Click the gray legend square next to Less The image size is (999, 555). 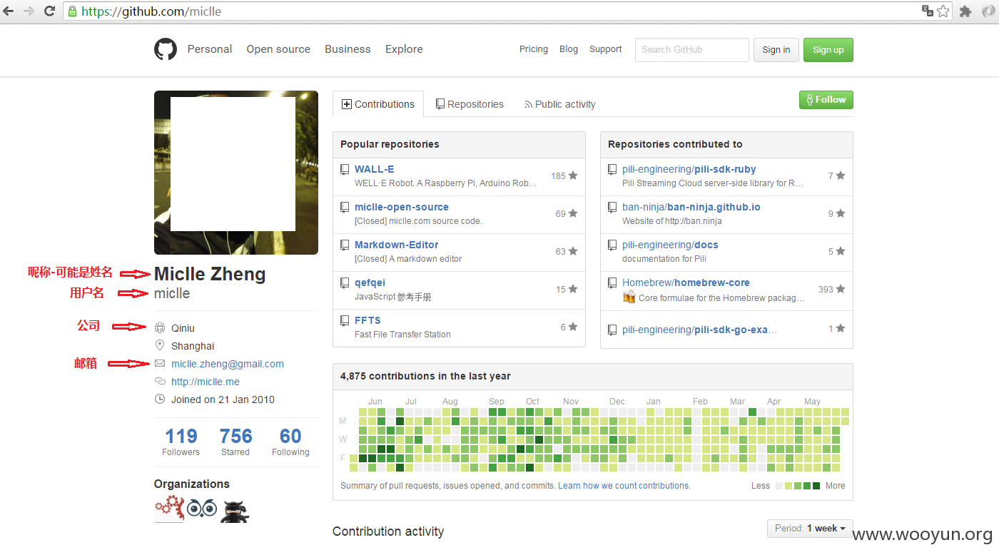(779, 486)
